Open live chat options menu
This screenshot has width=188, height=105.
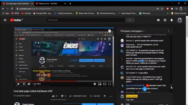pyautogui.click(x=168, y=31)
